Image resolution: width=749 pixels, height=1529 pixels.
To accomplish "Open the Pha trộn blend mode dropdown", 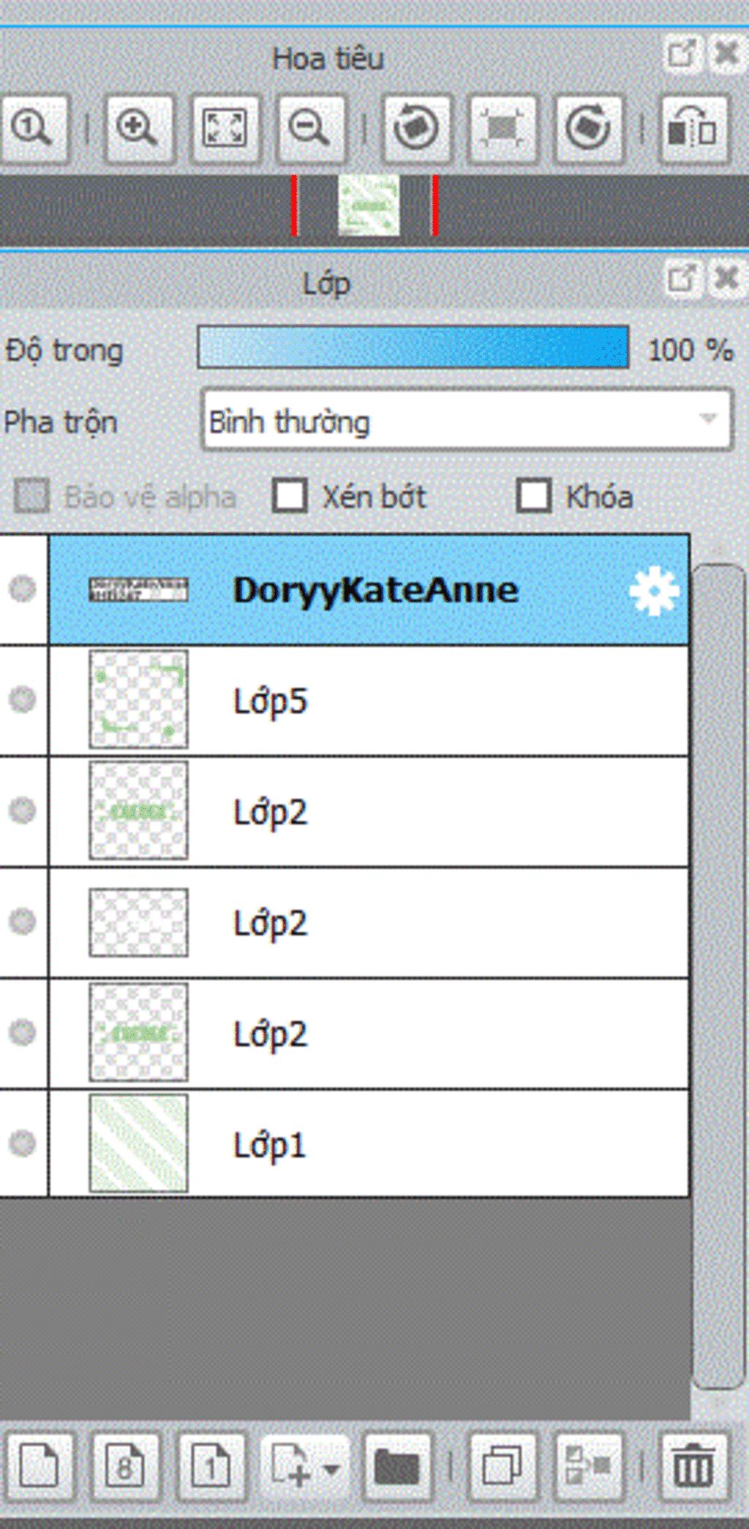I will tap(467, 421).
